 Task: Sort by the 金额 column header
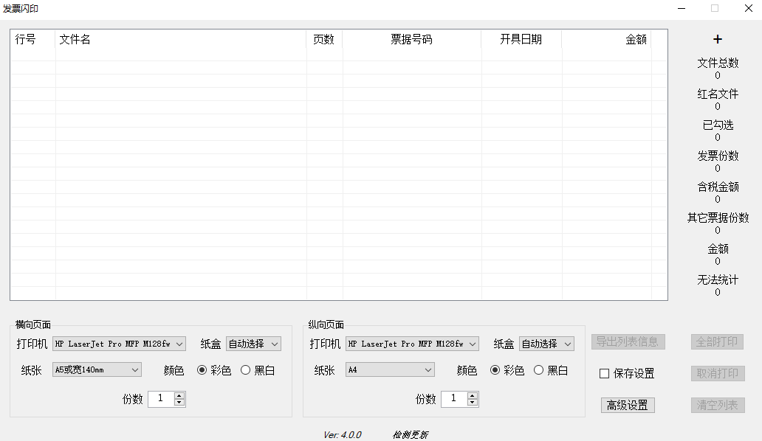pyautogui.click(x=606, y=39)
